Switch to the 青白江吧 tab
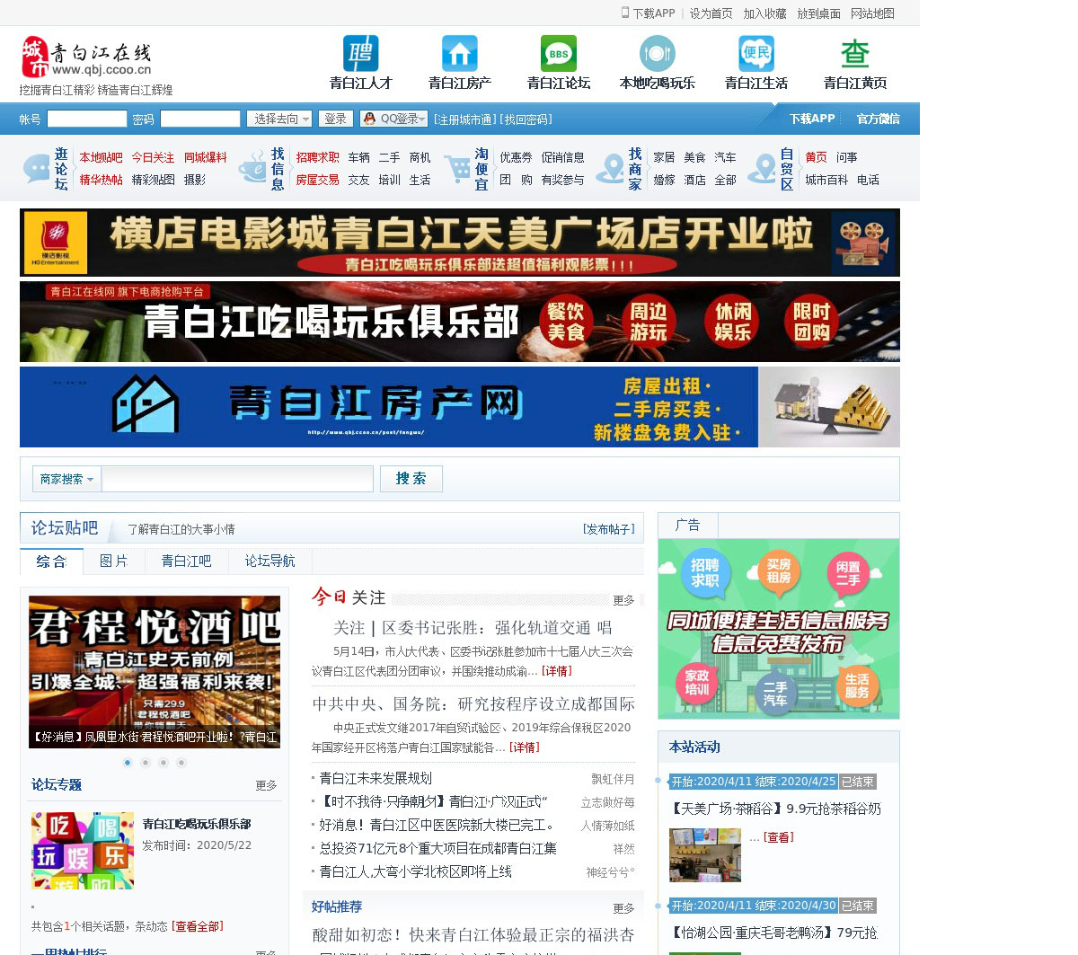The image size is (1078, 955). click(x=186, y=562)
